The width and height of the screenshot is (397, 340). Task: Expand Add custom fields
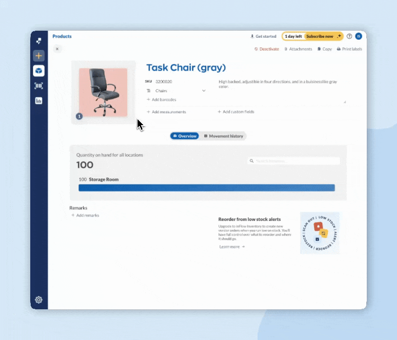(237, 112)
